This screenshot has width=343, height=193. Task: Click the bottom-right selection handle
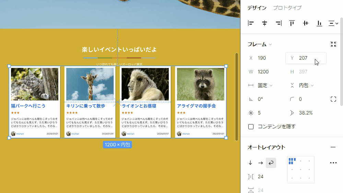(x=226, y=138)
